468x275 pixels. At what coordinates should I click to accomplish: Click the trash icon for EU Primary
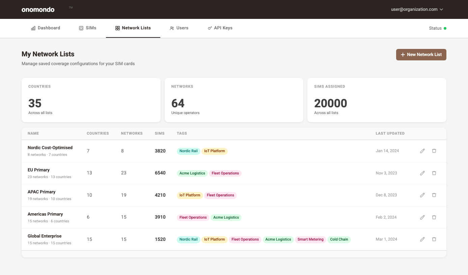434,173
